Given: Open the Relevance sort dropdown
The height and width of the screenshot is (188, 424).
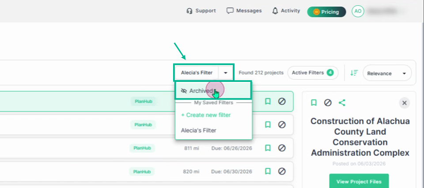Looking at the screenshot, I should (x=387, y=73).
